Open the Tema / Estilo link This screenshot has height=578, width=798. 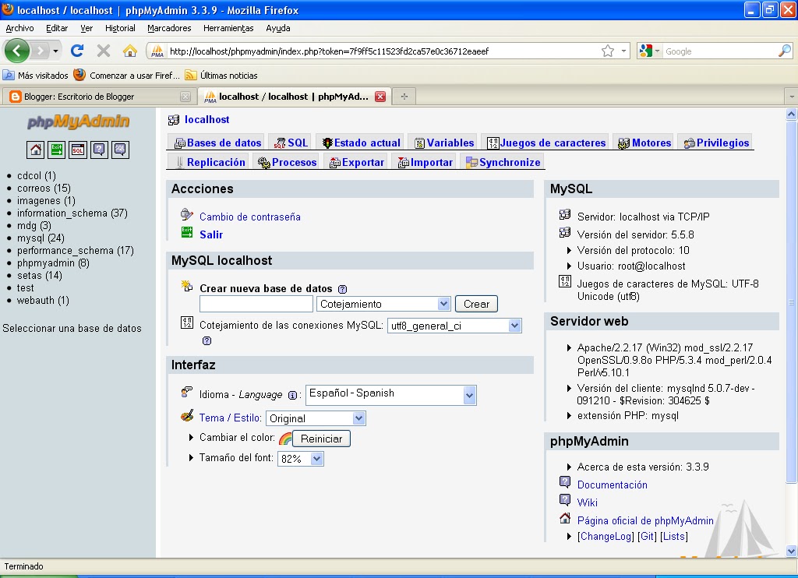230,418
